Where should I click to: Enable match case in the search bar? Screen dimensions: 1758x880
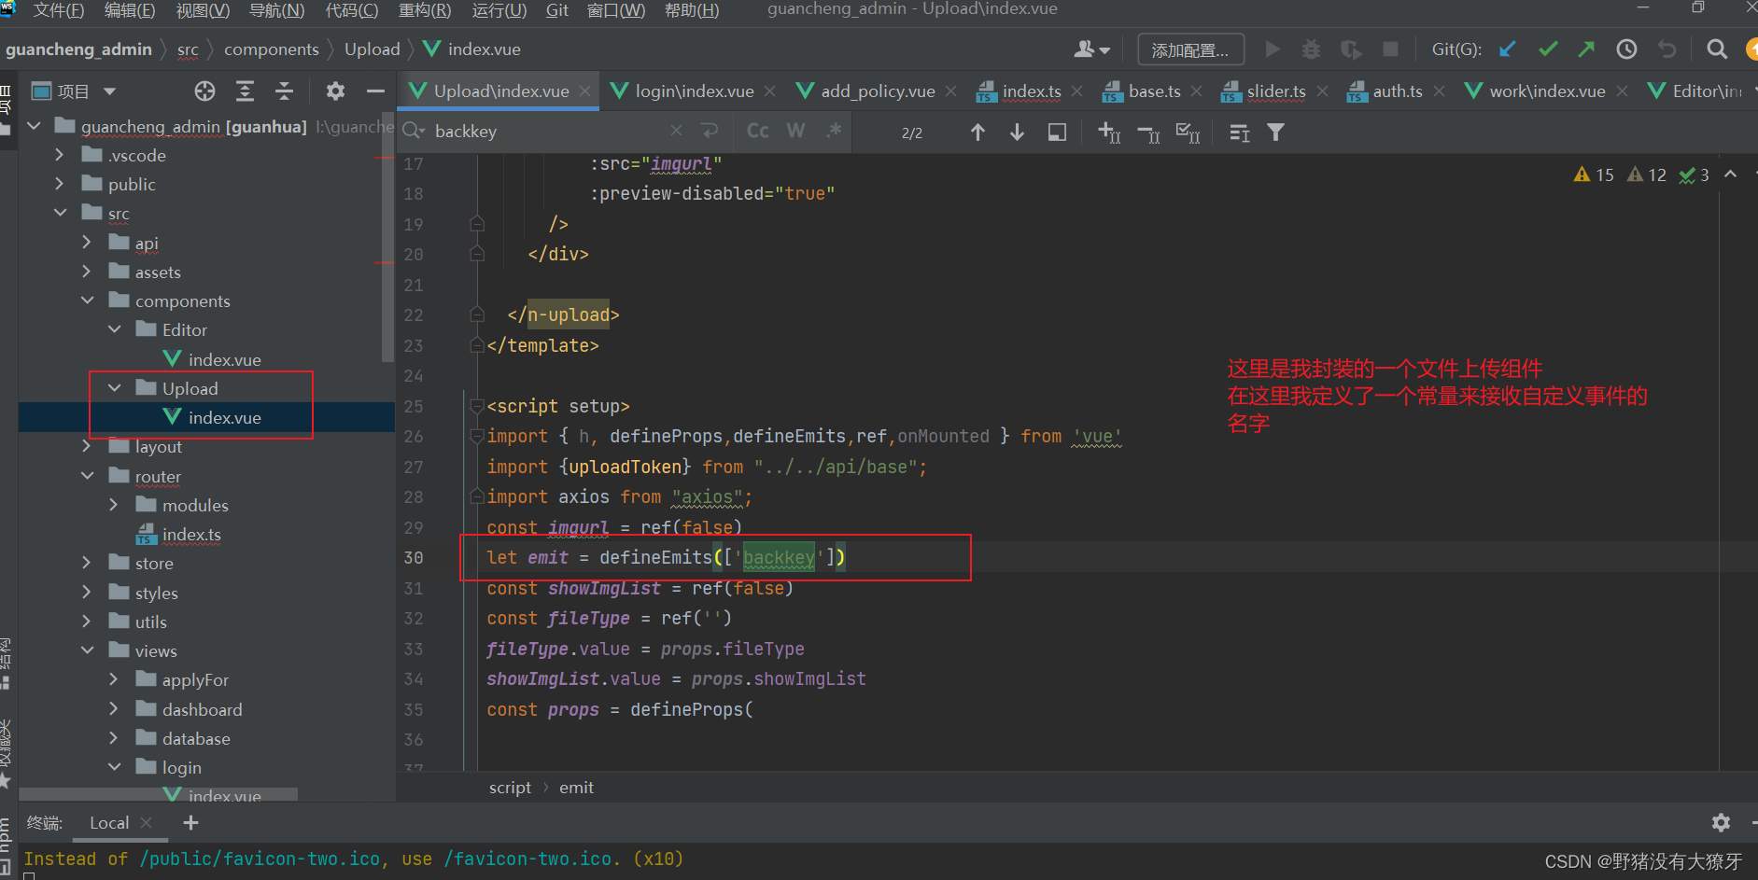coord(756,131)
